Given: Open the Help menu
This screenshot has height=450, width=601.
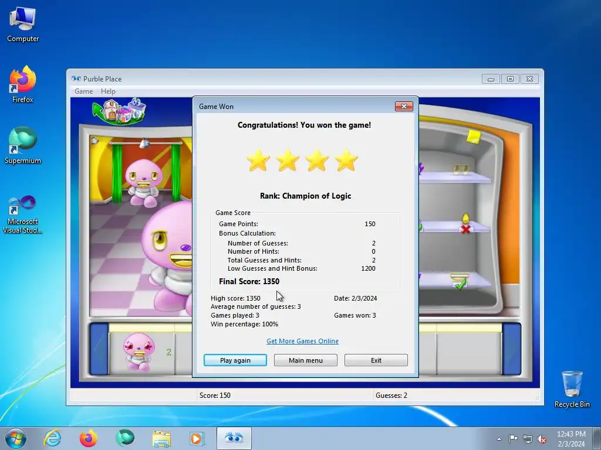Looking at the screenshot, I should coord(108,91).
